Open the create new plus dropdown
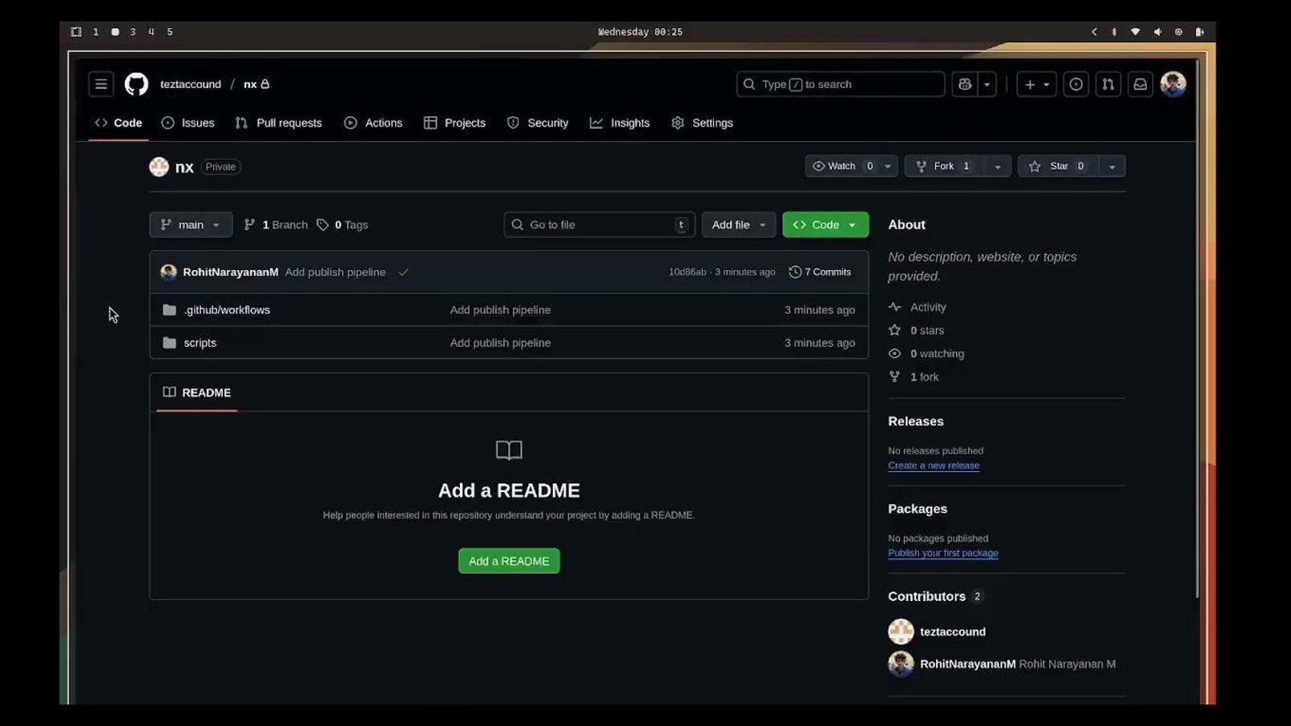Screen dimensions: 1291x726 coord(1036,84)
